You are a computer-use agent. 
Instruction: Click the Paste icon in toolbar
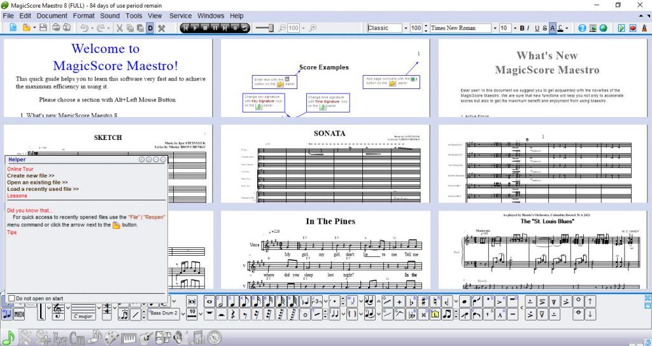pos(140,28)
